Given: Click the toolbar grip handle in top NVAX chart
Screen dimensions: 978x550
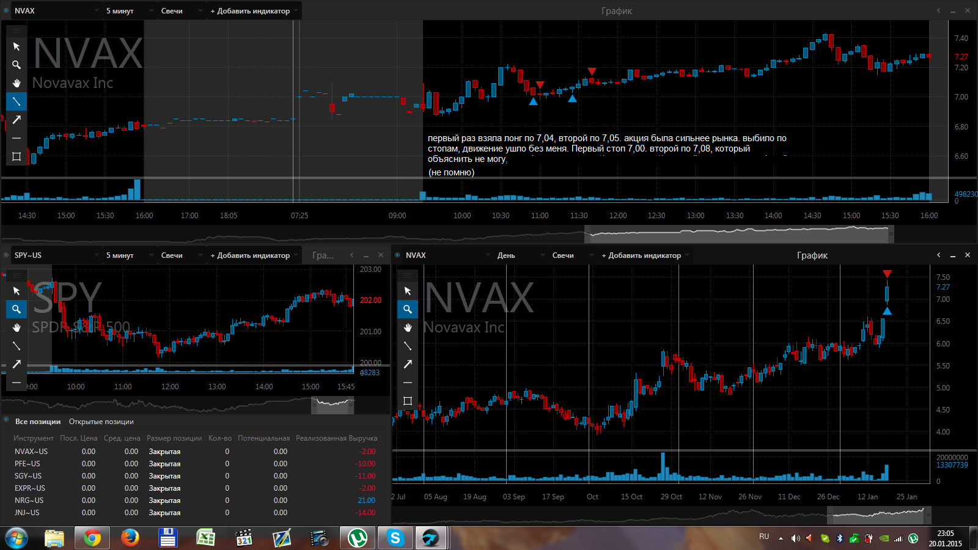Looking at the screenshot, I should coord(17,31).
